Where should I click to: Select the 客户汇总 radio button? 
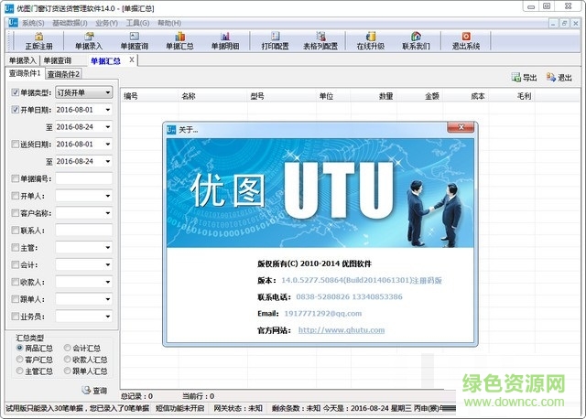click(x=20, y=360)
